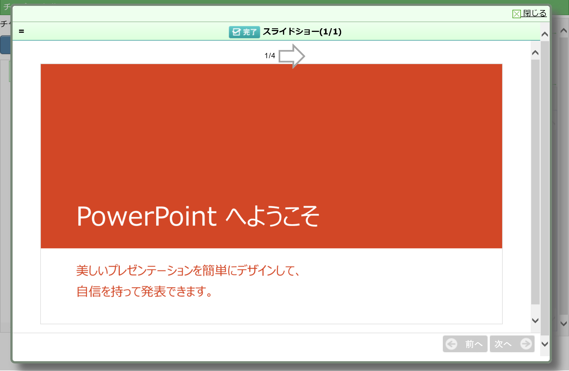Click the スライドショー(1/1) title text
This screenshot has width=569, height=371.
[302, 32]
